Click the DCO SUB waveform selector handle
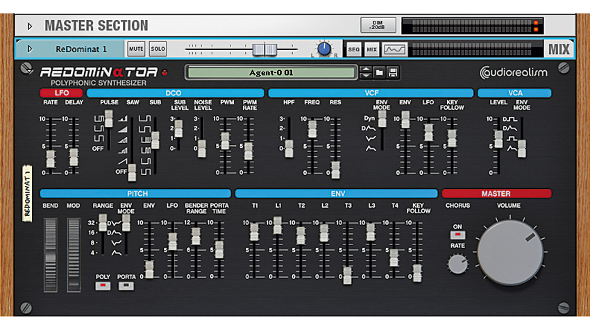The image size is (590, 332). coord(155,140)
